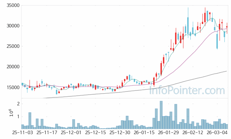Click the 35000 price axis label

coord(13,6)
